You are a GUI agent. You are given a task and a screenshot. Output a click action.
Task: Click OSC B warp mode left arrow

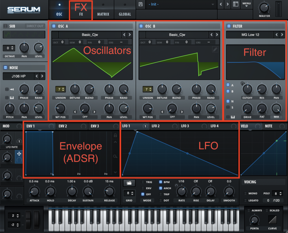[x=162, y=112]
